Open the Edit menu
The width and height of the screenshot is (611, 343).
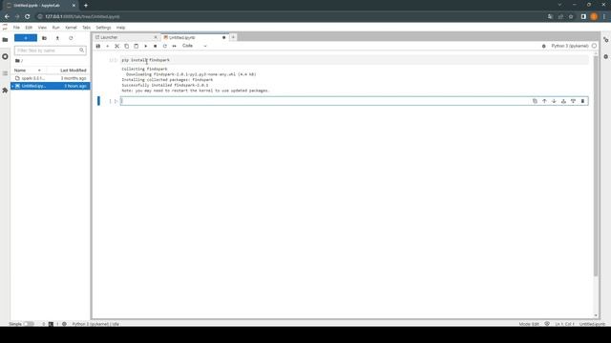click(29, 28)
